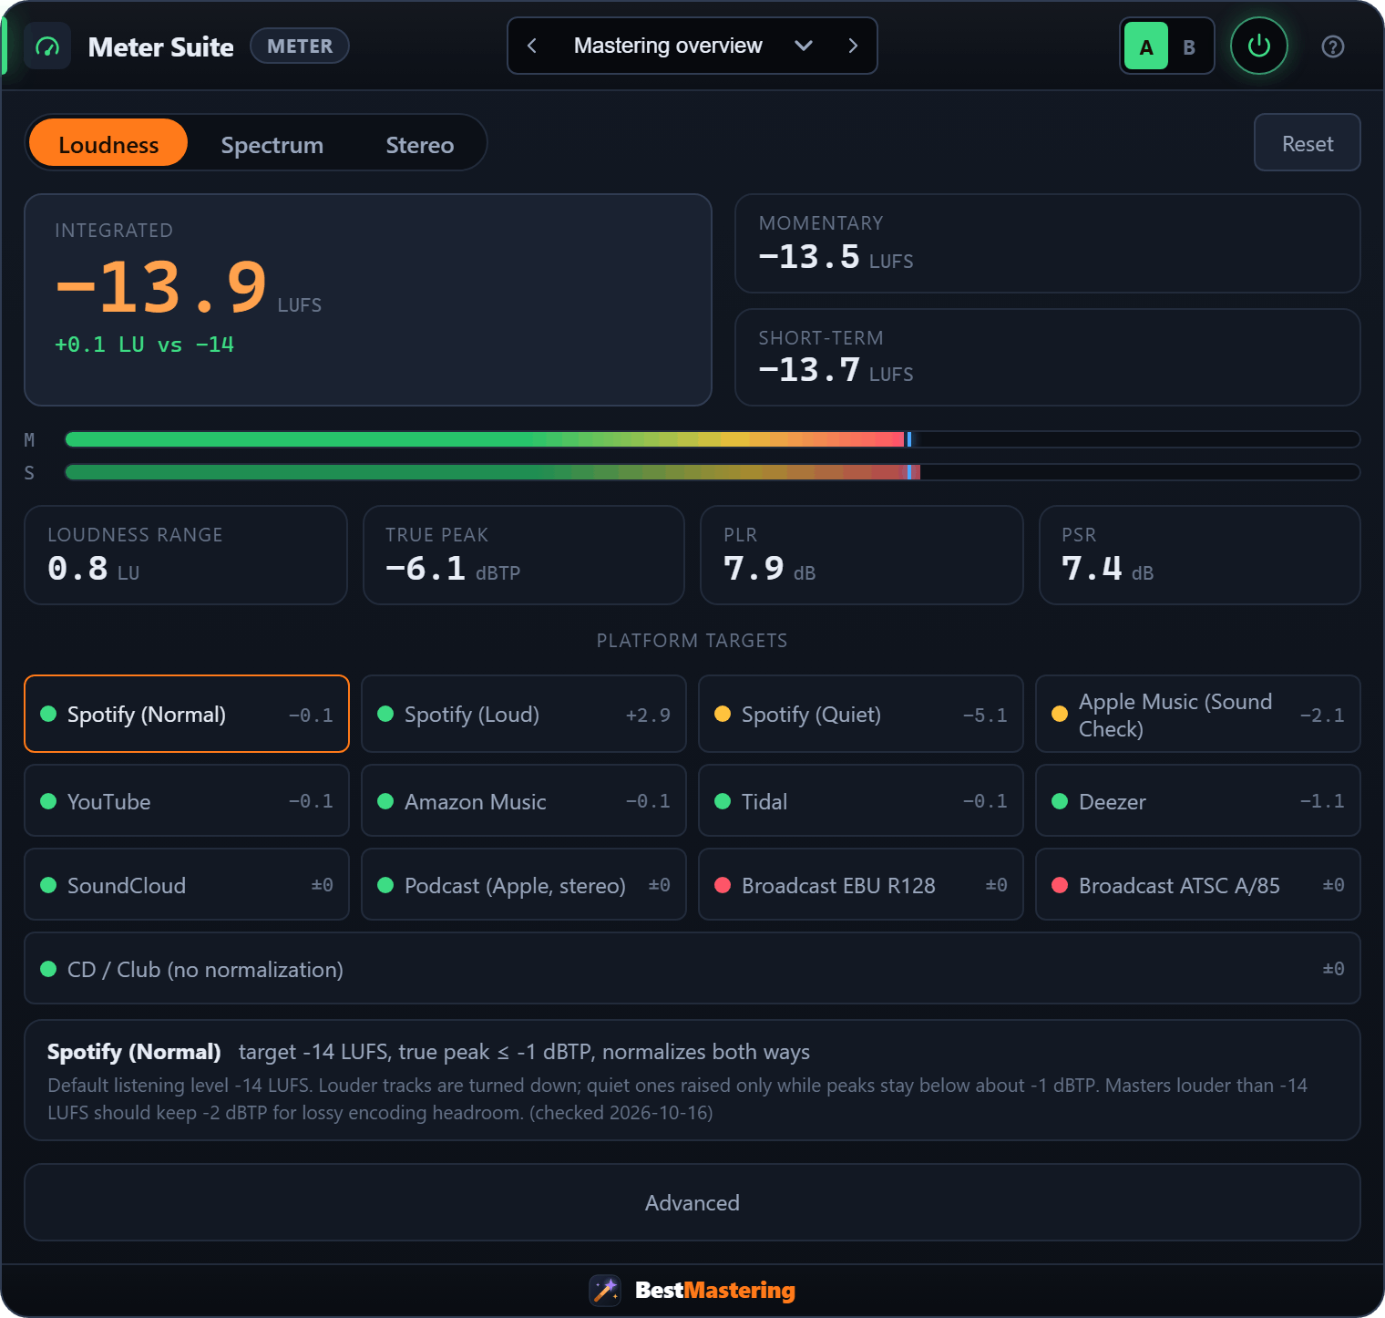Go to the next preset with right chevron
This screenshot has width=1385, height=1318.
[x=853, y=46]
